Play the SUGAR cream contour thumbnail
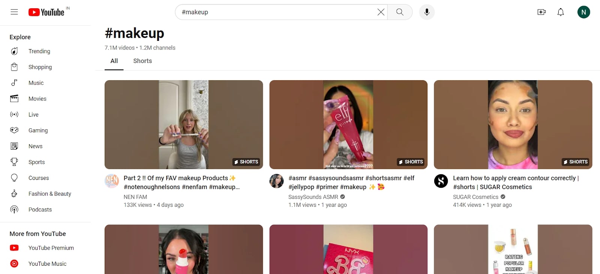Image resolution: width=600 pixels, height=274 pixels. click(x=513, y=124)
